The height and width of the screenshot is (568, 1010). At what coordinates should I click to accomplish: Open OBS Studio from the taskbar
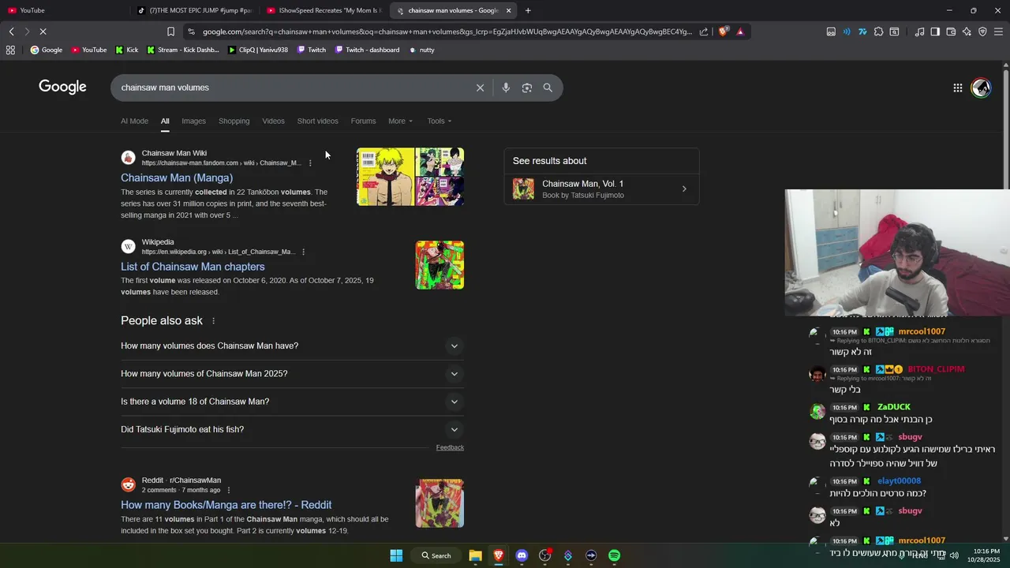pos(544,555)
